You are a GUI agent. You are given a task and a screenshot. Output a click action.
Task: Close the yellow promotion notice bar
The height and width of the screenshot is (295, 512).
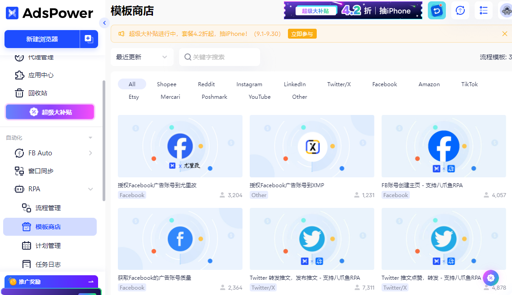pyautogui.click(x=504, y=34)
